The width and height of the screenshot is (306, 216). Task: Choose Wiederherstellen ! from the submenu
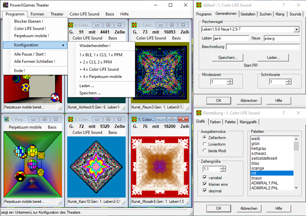pyautogui.click(x=95, y=46)
